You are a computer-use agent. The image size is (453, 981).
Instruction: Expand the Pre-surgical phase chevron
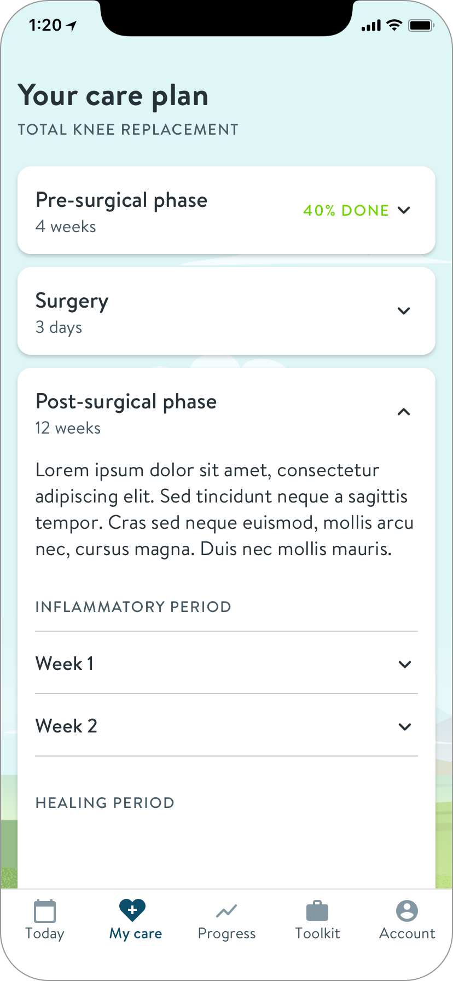404,210
